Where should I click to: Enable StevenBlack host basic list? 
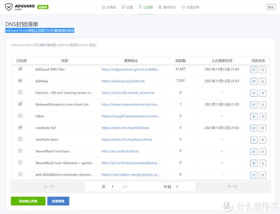(x=20, y=151)
